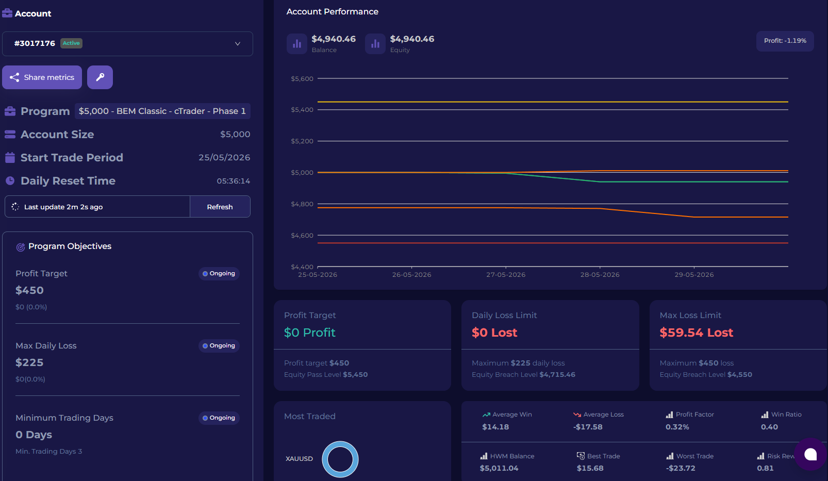Click the '$59.54 Lost' value
Screen dimensions: 828x481
point(696,333)
